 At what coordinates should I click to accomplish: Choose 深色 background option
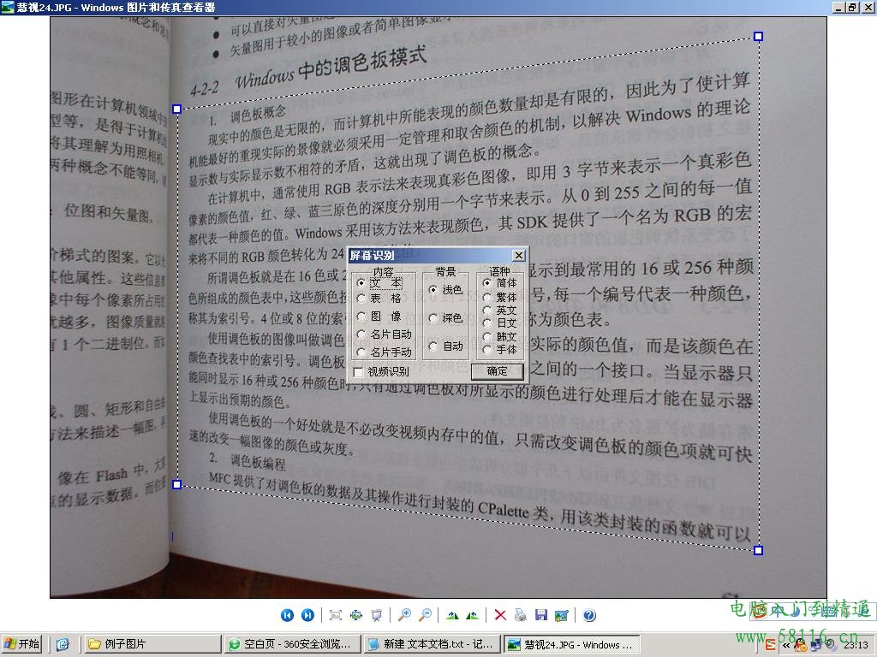pyautogui.click(x=434, y=319)
